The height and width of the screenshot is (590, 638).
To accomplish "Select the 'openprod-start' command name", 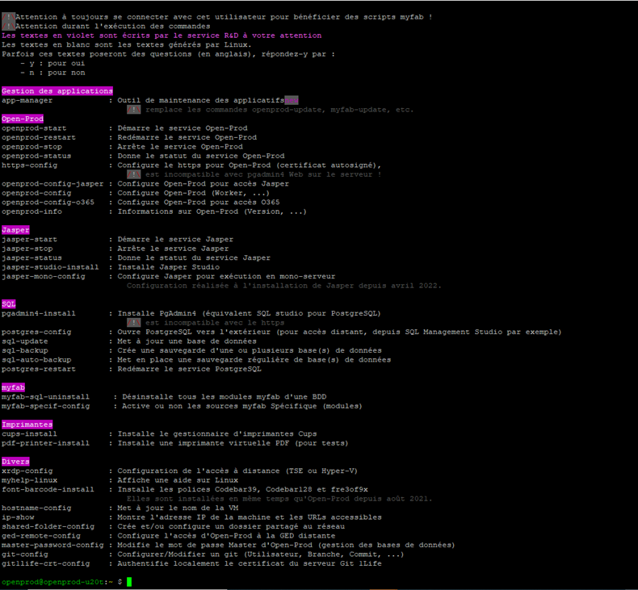I will tap(34, 128).
